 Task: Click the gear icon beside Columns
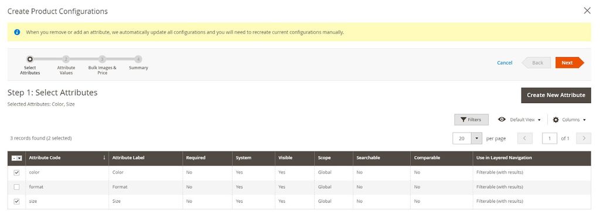pyautogui.click(x=555, y=120)
